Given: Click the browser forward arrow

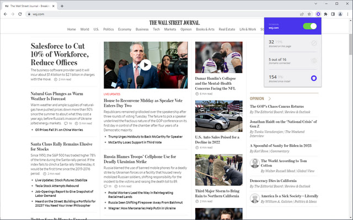Looking at the screenshot, I should tap(13, 14).
